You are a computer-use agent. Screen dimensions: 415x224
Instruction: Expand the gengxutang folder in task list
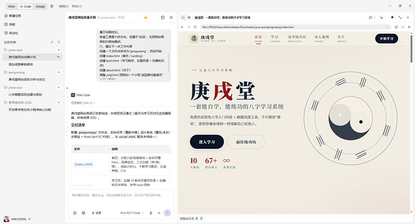tap(16, 73)
